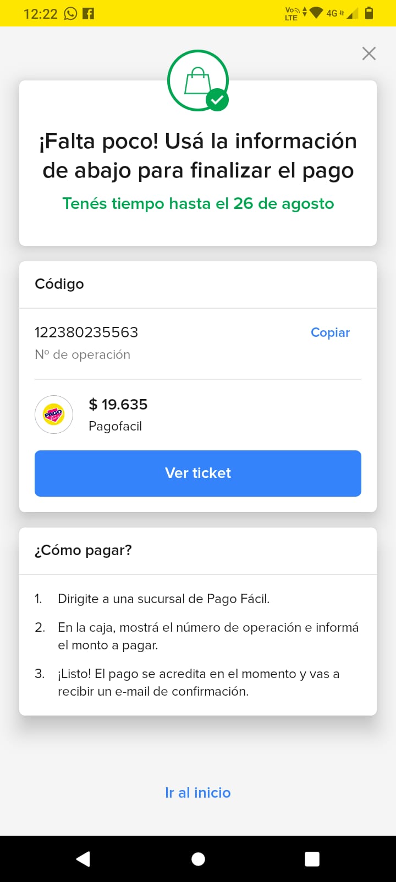Copy the operation number with Copiar
The height and width of the screenshot is (882, 396).
[330, 332]
